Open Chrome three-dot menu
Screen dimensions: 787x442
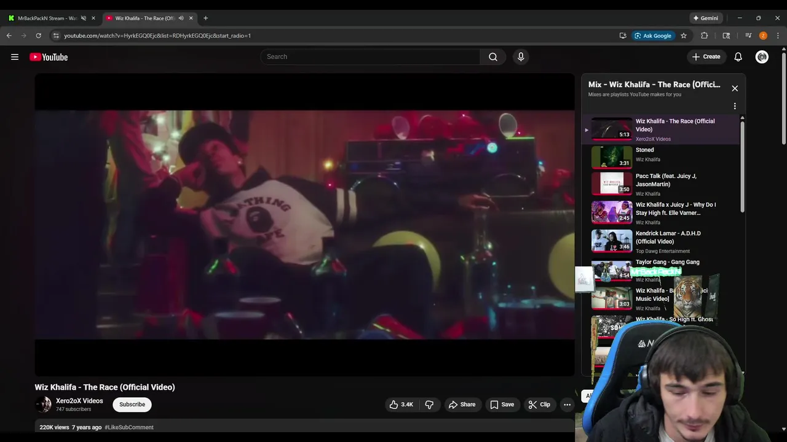point(778,36)
